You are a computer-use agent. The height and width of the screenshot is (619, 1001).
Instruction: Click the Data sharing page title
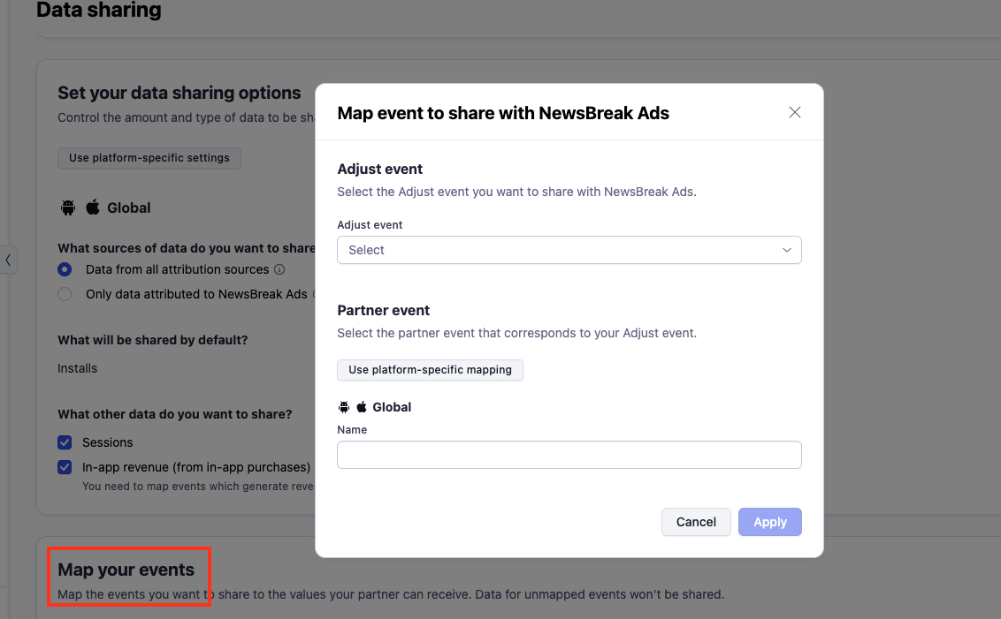click(99, 11)
